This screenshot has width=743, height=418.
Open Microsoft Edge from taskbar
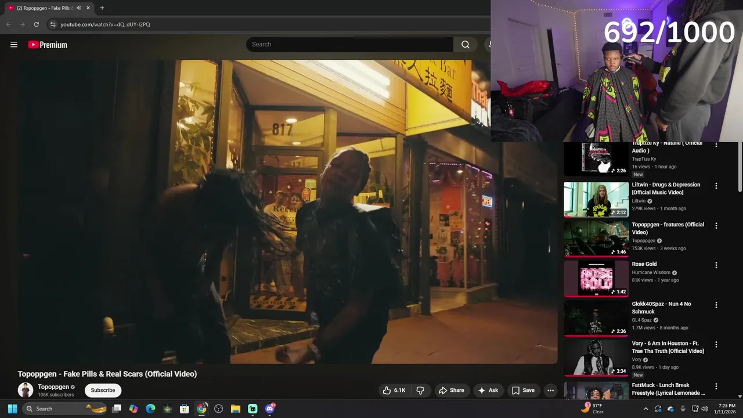point(150,409)
